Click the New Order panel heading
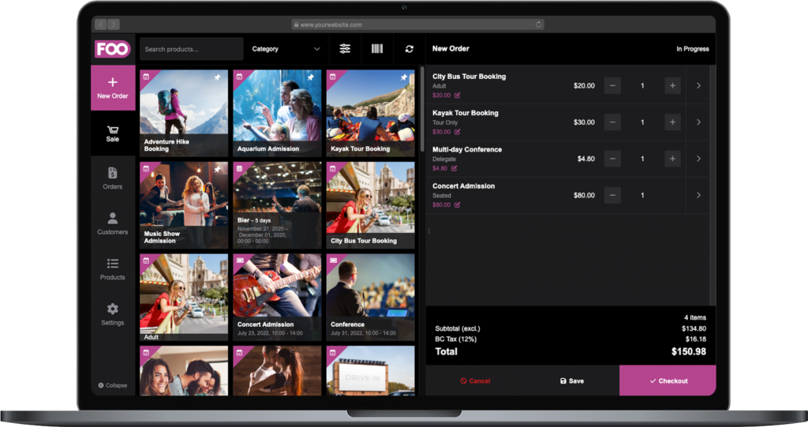 coord(451,48)
